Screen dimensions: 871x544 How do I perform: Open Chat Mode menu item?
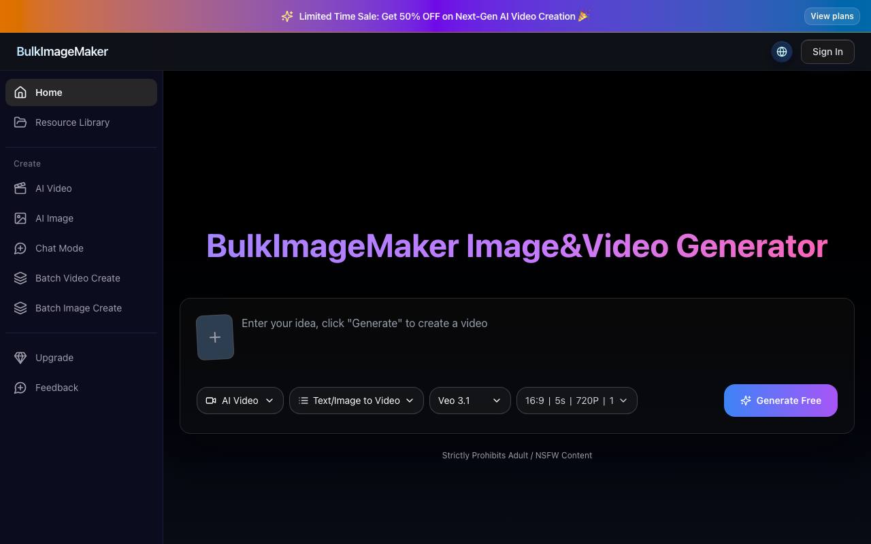(81, 248)
